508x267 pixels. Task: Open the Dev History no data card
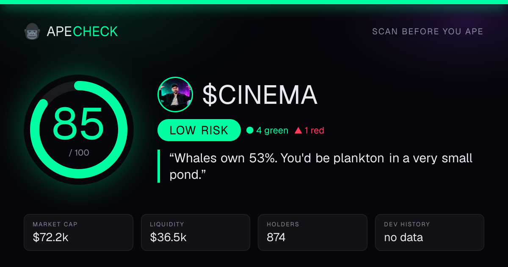[x=430, y=232]
